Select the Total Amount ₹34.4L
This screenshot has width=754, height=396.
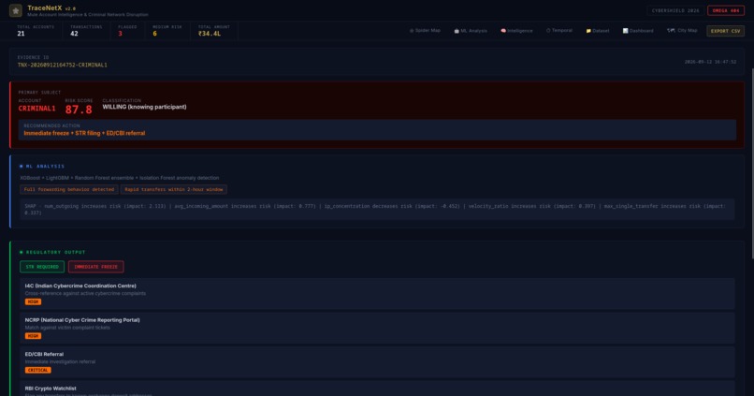(x=210, y=34)
